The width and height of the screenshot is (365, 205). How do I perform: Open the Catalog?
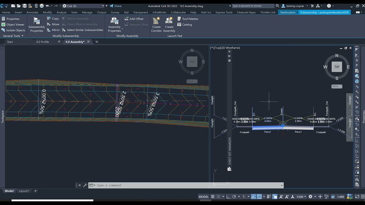[184, 24]
